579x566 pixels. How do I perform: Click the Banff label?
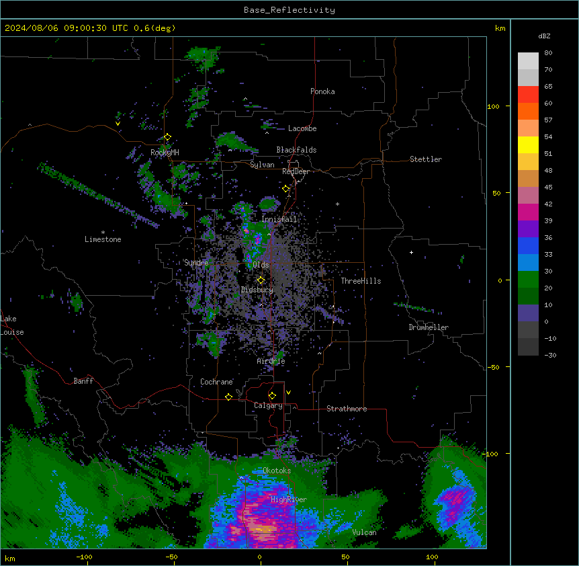(x=83, y=381)
